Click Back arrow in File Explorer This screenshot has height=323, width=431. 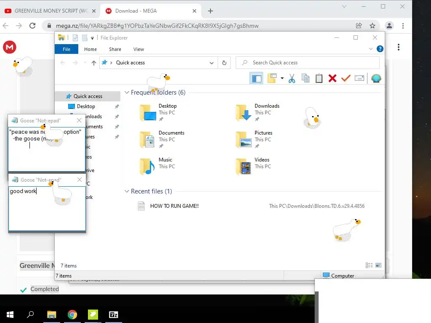pos(63,63)
